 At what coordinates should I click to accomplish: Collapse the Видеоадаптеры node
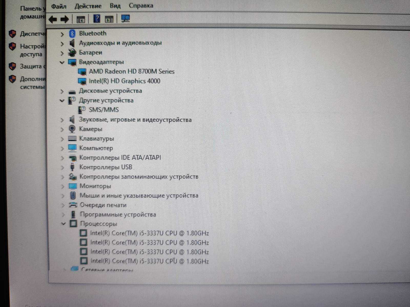click(62, 62)
